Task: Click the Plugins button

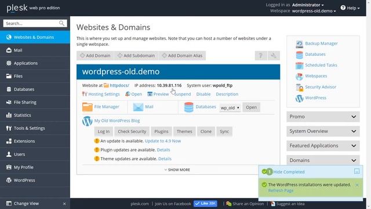Action: (x=161, y=132)
